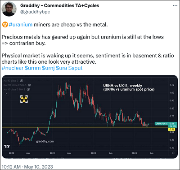This screenshot has height=170, width=180.
Task: Open Graddhy's profile avatar photo
Action: 9,9
